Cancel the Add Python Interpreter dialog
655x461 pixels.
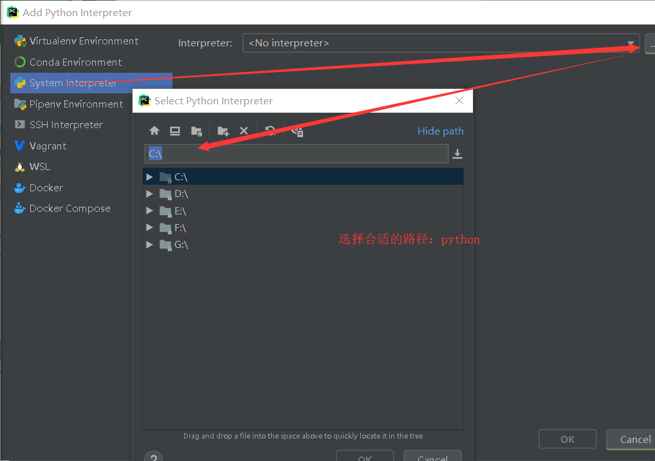click(631, 439)
